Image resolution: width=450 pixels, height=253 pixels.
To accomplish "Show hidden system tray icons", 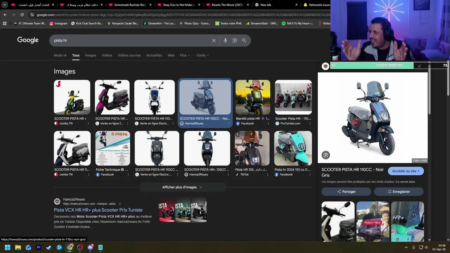I will click(x=406, y=247).
